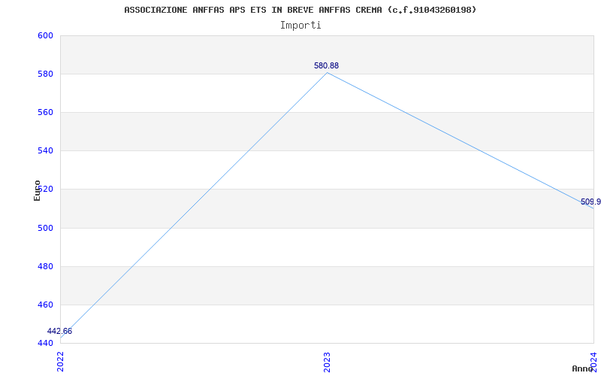Click the 560 y-axis tick label
601x376 pixels.
tap(45, 112)
